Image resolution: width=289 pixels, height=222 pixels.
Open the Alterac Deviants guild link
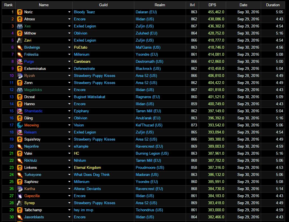(x=87, y=189)
